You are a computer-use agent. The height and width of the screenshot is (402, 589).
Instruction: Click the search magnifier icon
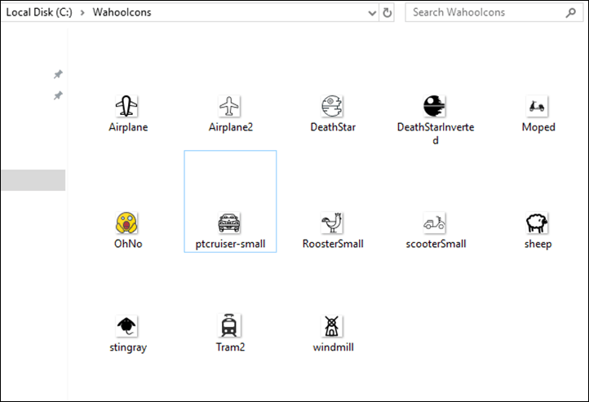pyautogui.click(x=570, y=13)
